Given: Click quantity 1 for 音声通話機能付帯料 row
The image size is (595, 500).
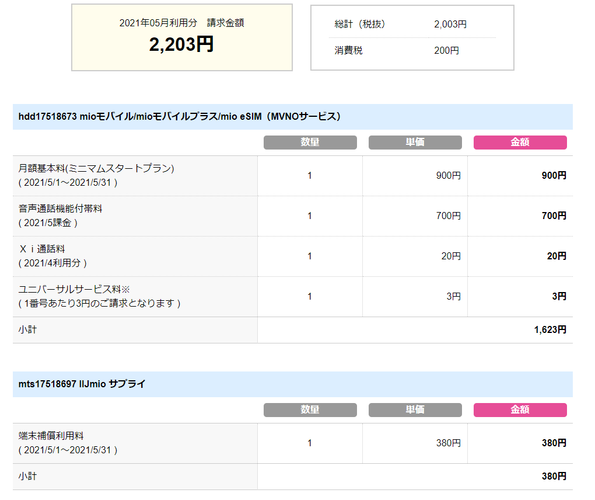Looking at the screenshot, I should (x=310, y=216).
